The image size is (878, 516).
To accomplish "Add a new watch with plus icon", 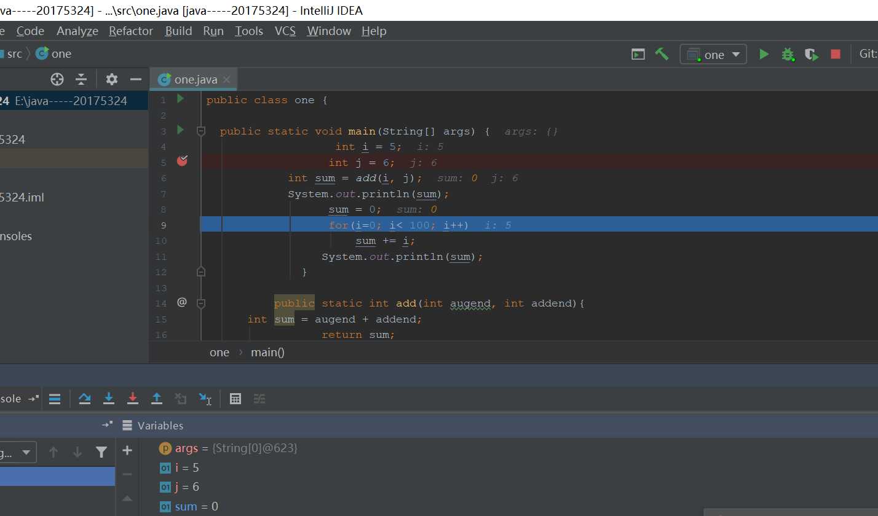I will tap(127, 451).
